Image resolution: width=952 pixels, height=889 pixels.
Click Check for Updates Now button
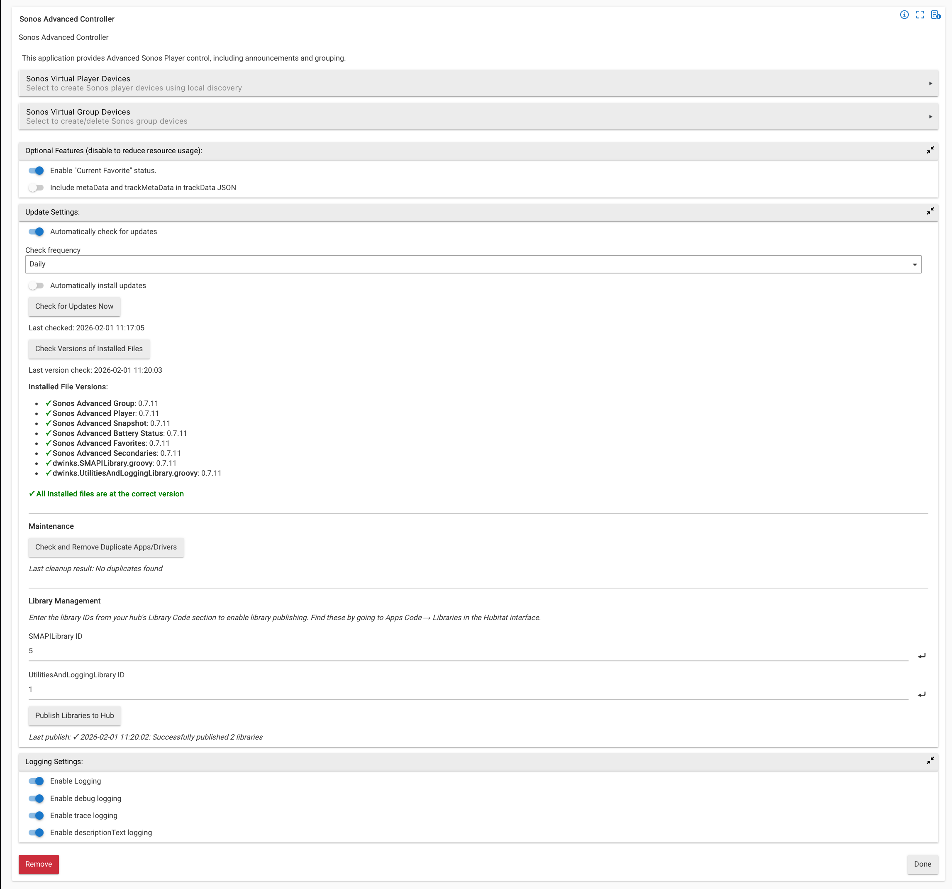[74, 306]
